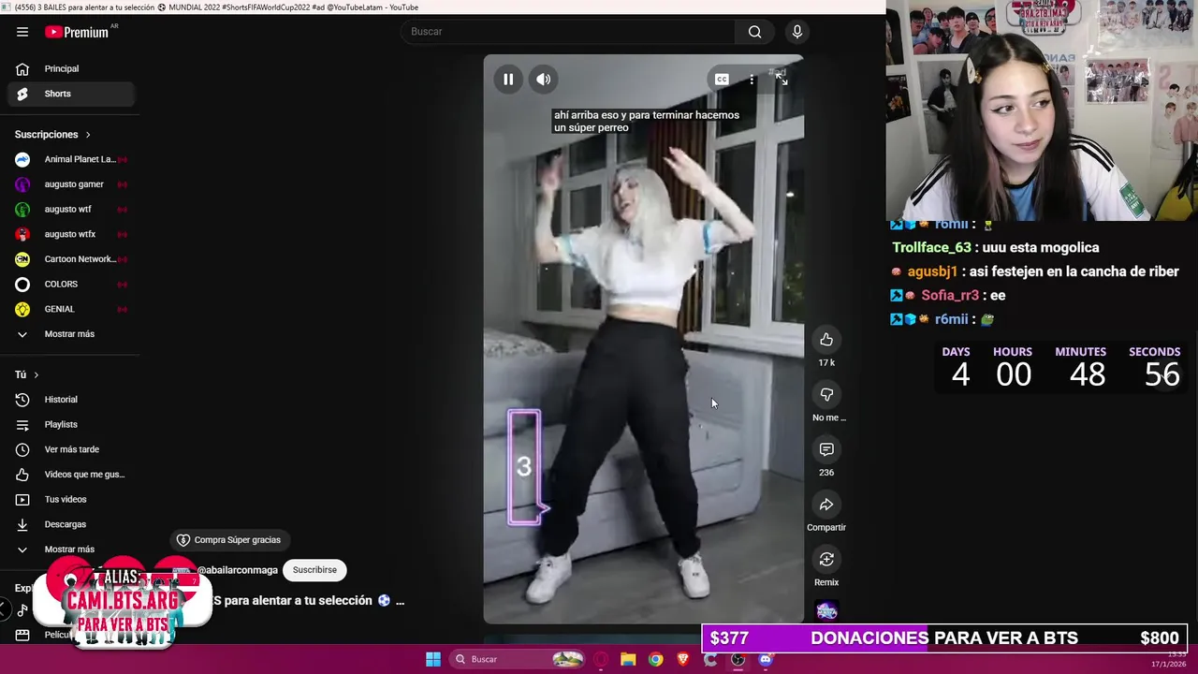This screenshot has width=1198, height=674.
Task: Open the Peliculas sidebar icon
Action: [x=22, y=635]
